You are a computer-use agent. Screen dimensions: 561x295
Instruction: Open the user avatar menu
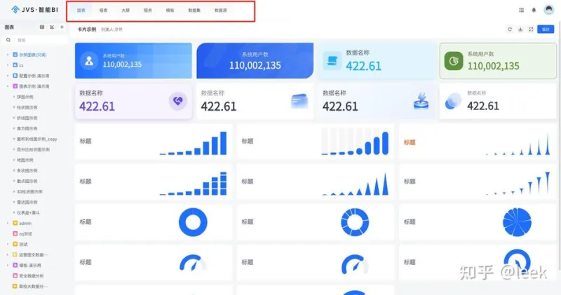[549, 10]
